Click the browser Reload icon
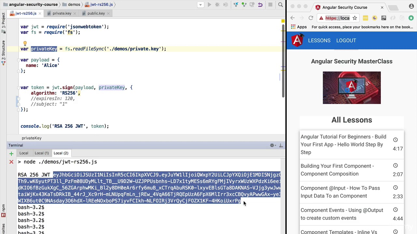Screen dimensions: 417x234 click(311, 18)
